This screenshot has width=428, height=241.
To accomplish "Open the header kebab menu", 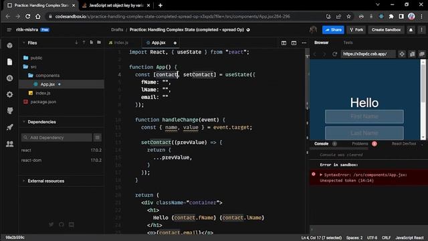I will [421, 29].
